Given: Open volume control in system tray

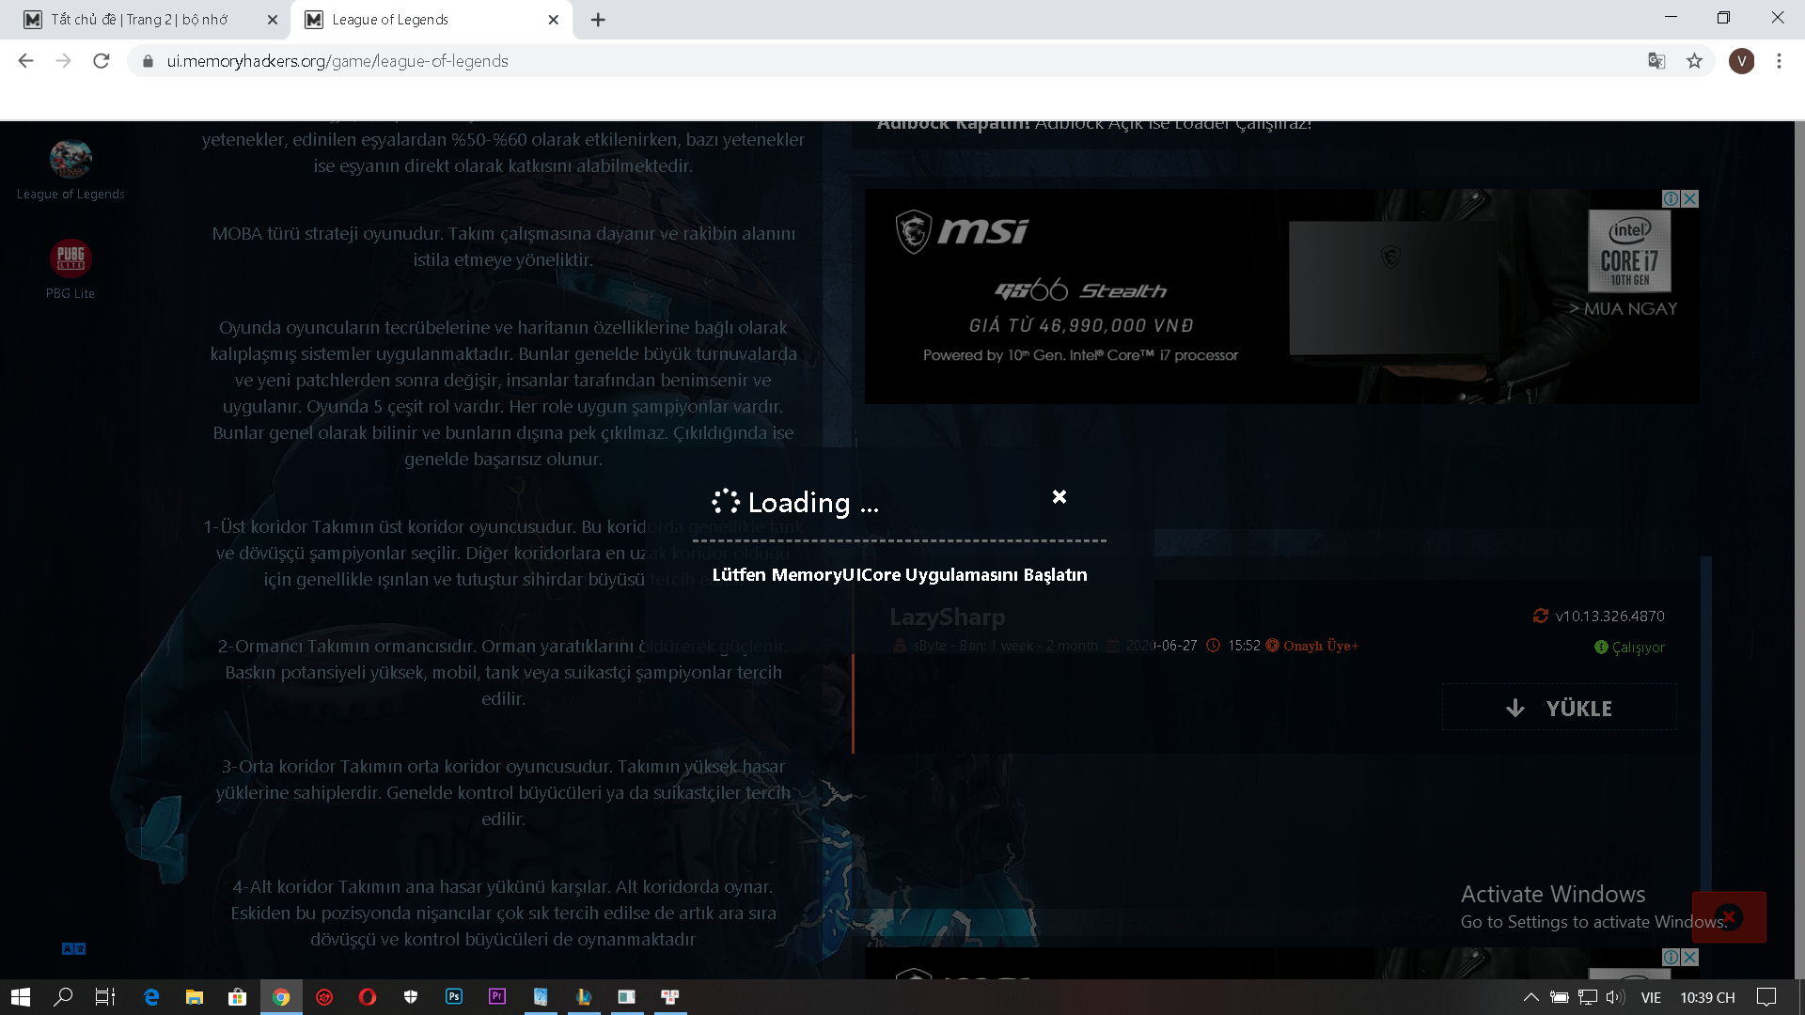Looking at the screenshot, I should (1616, 997).
